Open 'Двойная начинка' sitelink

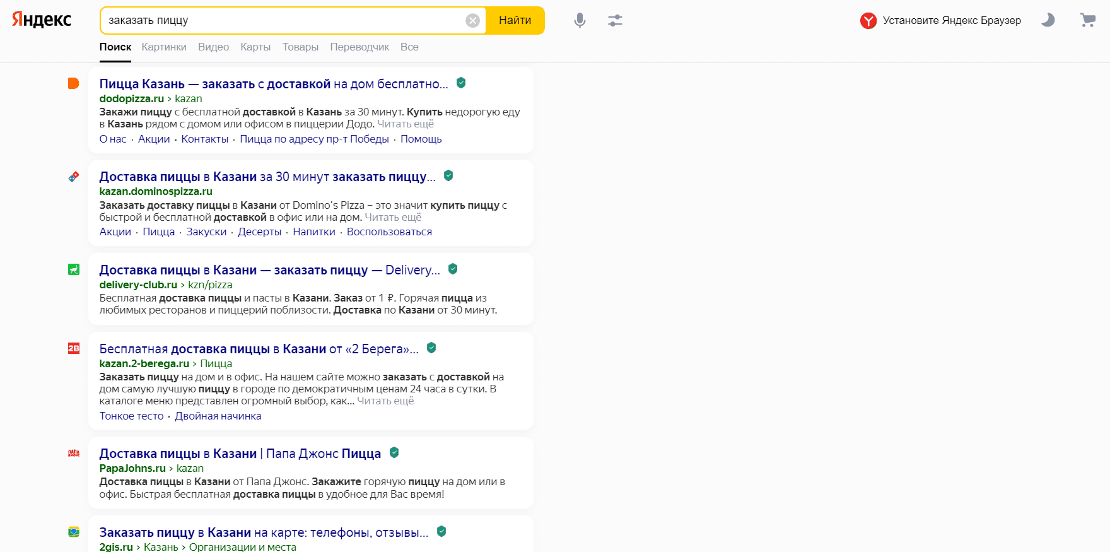(218, 416)
